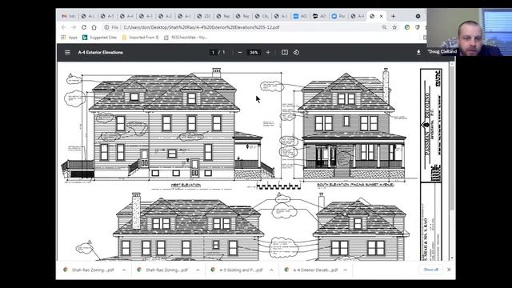
Task: Open Imported From IE bookmark folder
Action: coord(140,38)
